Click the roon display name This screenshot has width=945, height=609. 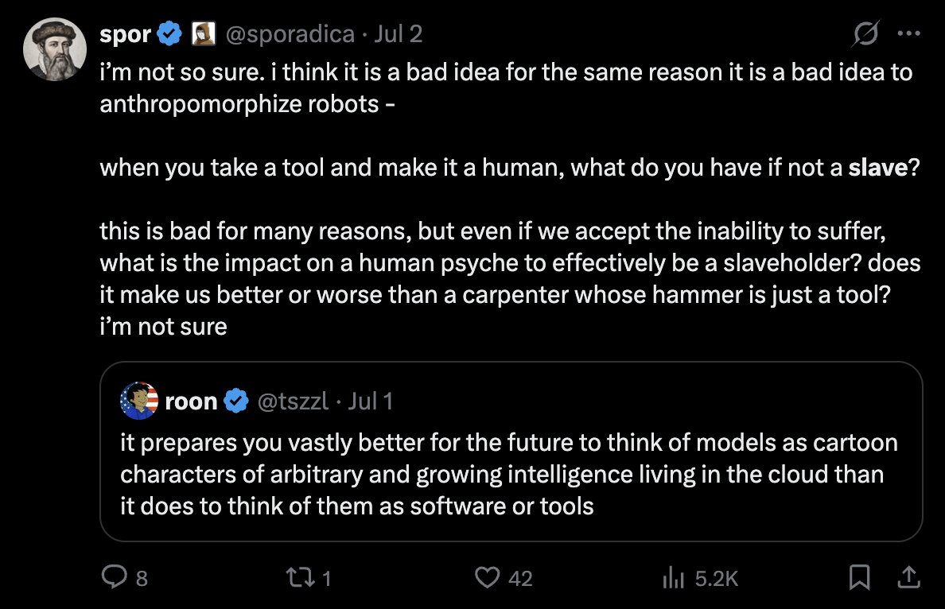pos(191,401)
